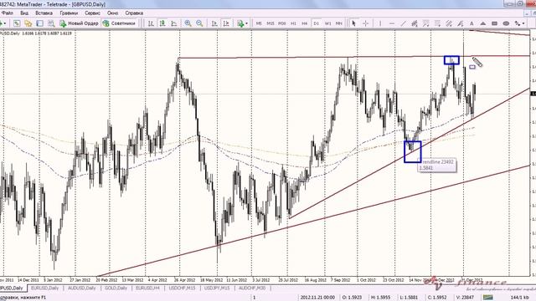This screenshot has width=536, height=301.
Task: Click the V: 23847 volume status
Action: (x=466, y=298)
